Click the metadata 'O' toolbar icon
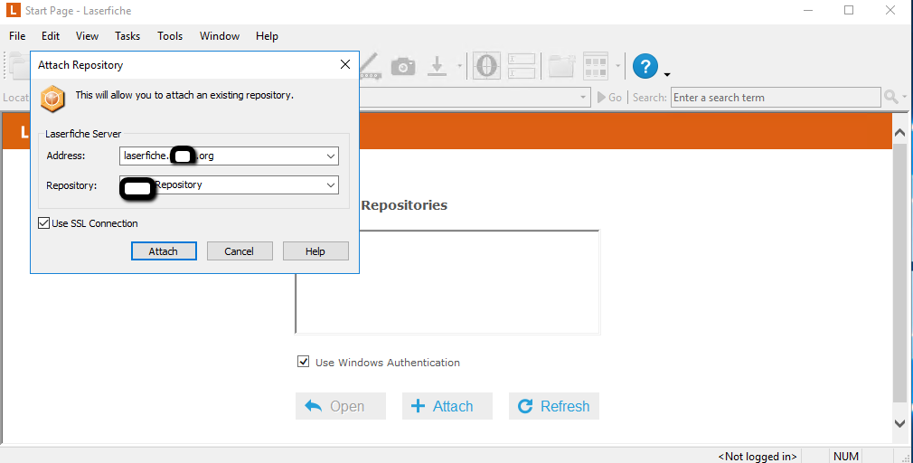This screenshot has height=463, width=913. [x=486, y=66]
